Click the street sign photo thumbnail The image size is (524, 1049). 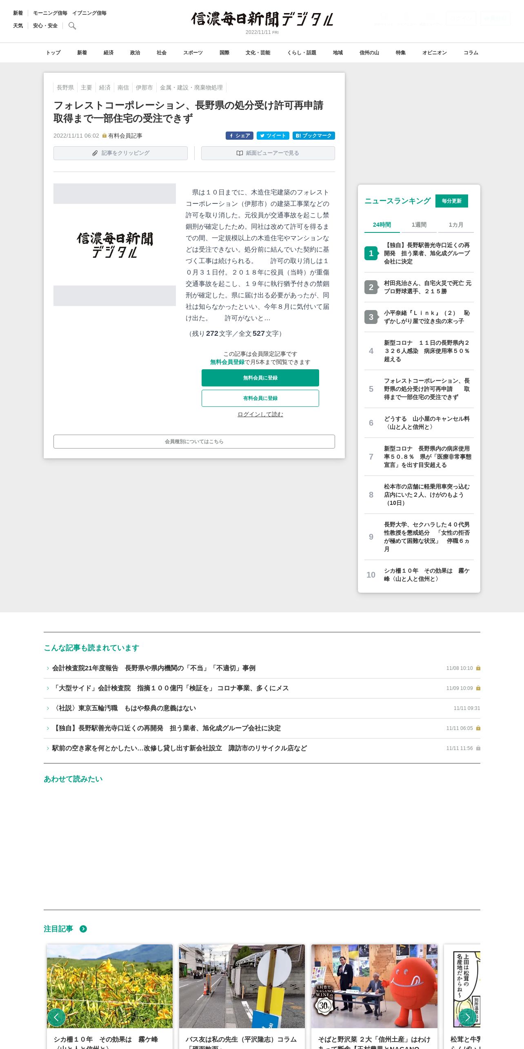click(x=242, y=986)
